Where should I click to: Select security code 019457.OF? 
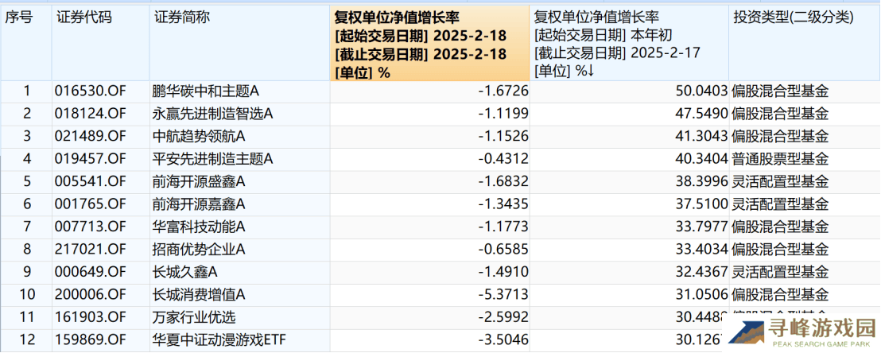[91, 159]
